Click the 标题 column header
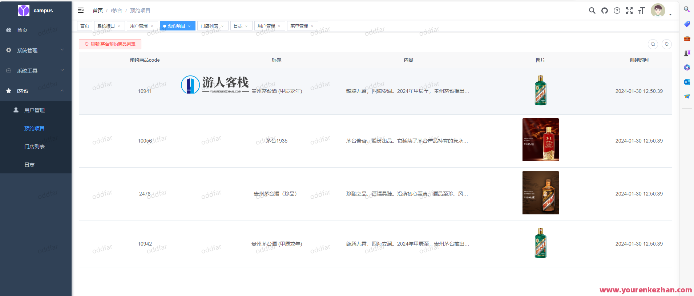The height and width of the screenshot is (296, 694). 277,60
